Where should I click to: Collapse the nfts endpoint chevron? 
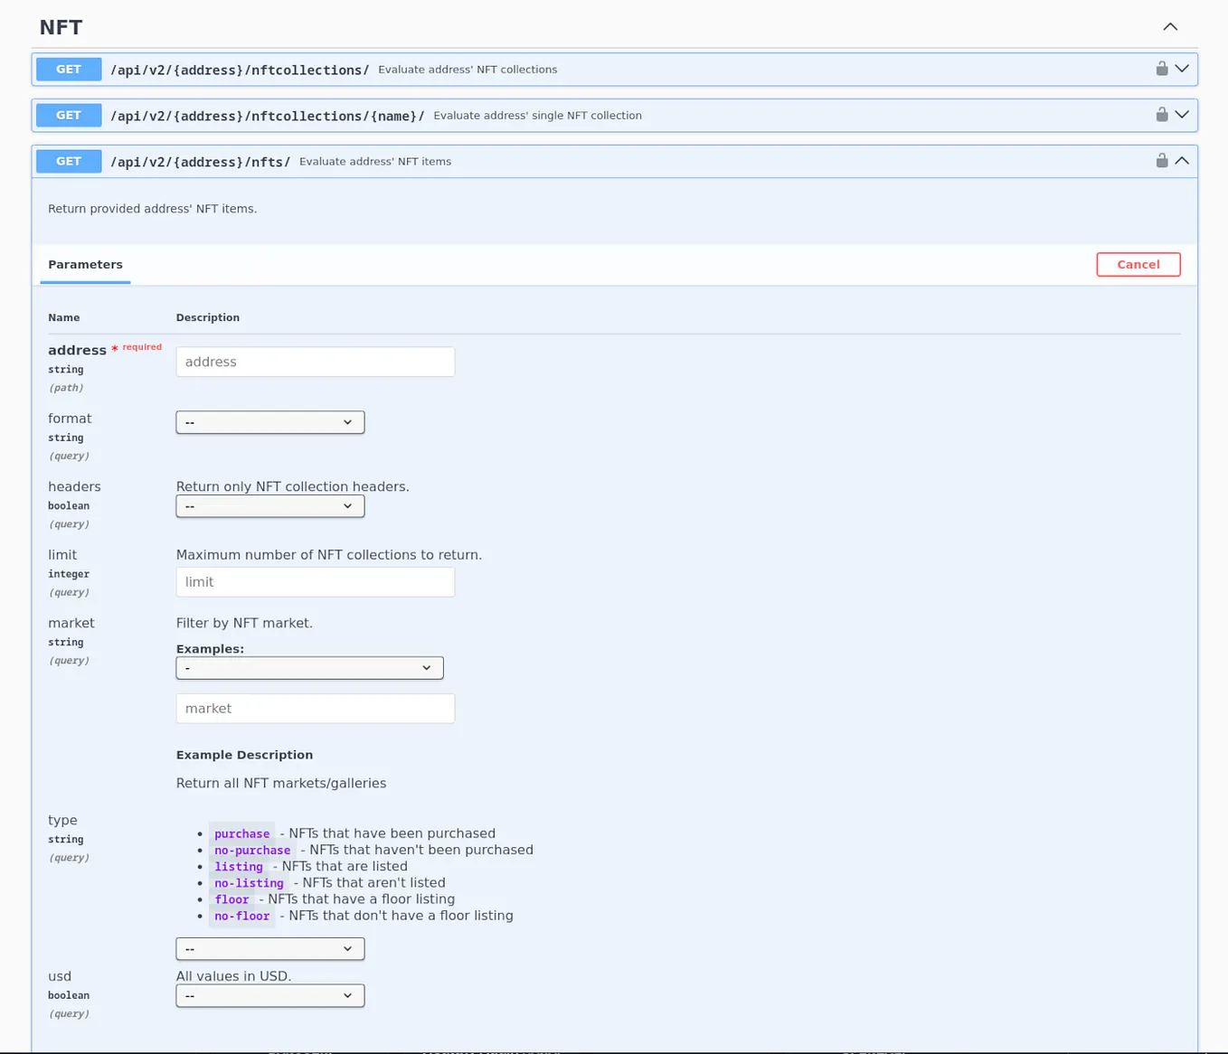[x=1182, y=161]
